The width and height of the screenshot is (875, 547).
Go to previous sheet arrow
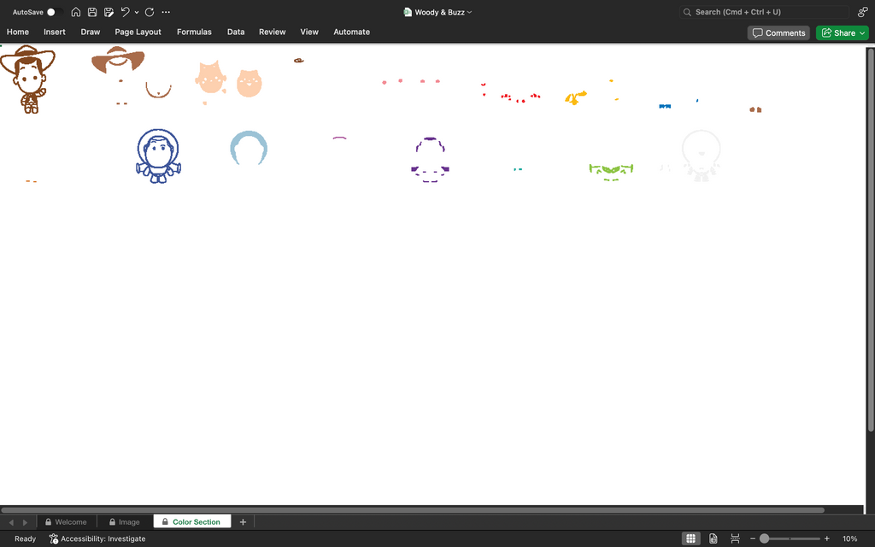click(11, 522)
